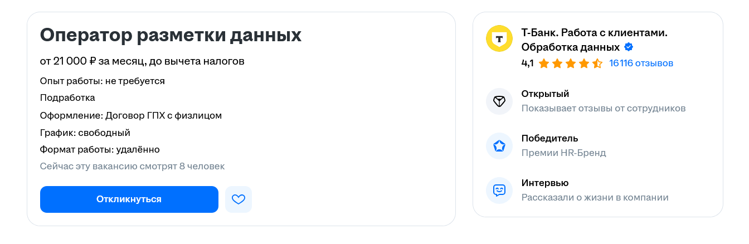The image size is (749, 244).
Task: Click the 4,1 rating number
Action: point(527,64)
